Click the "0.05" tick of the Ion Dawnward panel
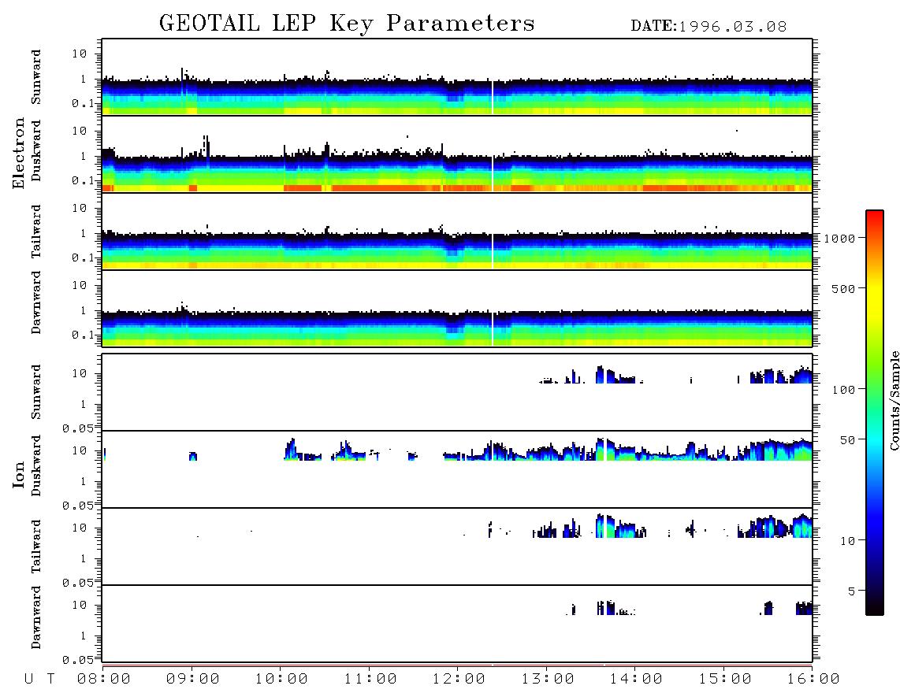 [x=78, y=660]
